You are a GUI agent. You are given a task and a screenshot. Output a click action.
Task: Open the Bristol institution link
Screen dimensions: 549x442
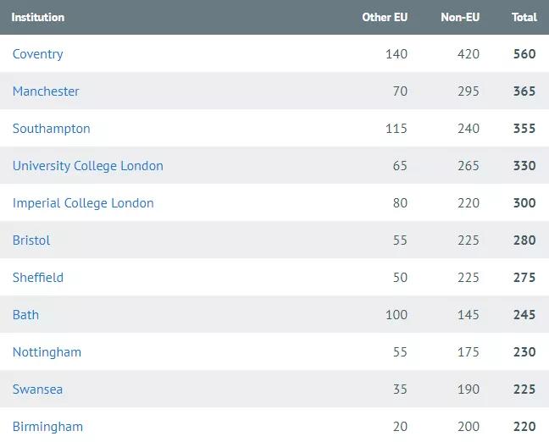31,240
